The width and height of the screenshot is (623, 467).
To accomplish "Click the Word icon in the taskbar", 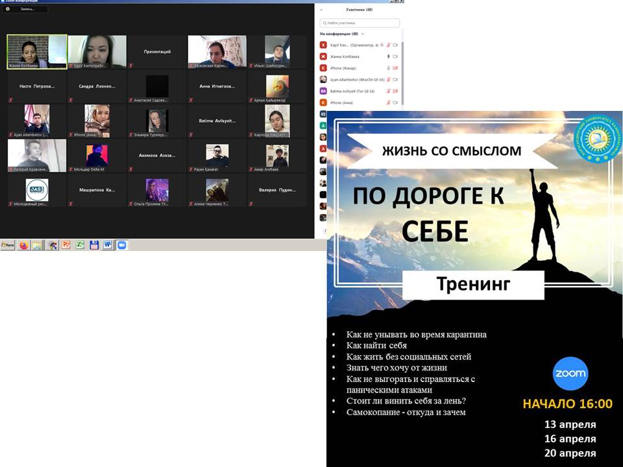I will point(107,245).
